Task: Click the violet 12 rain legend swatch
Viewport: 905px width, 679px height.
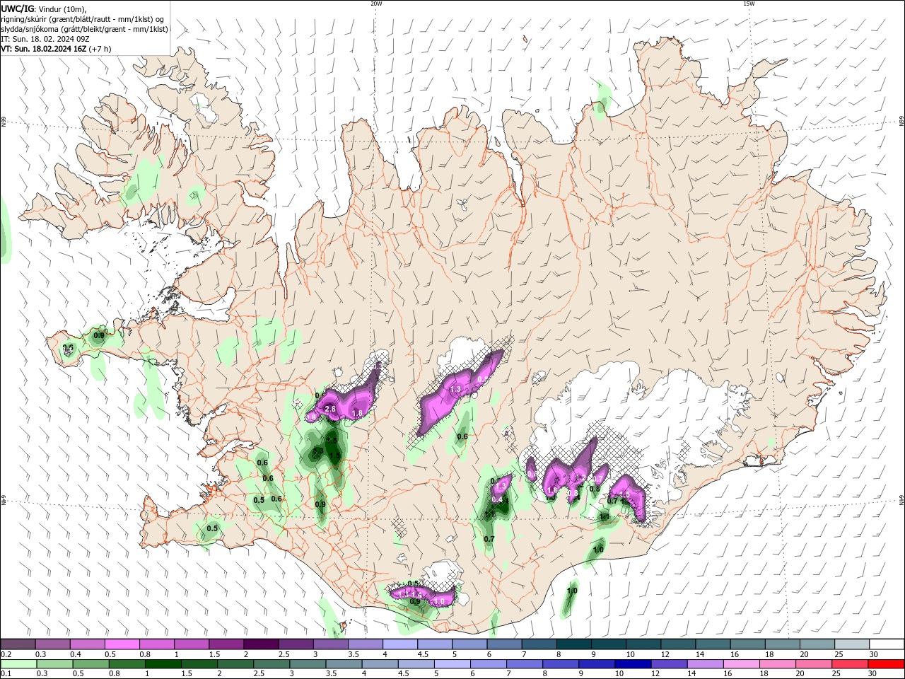Action: point(669,664)
